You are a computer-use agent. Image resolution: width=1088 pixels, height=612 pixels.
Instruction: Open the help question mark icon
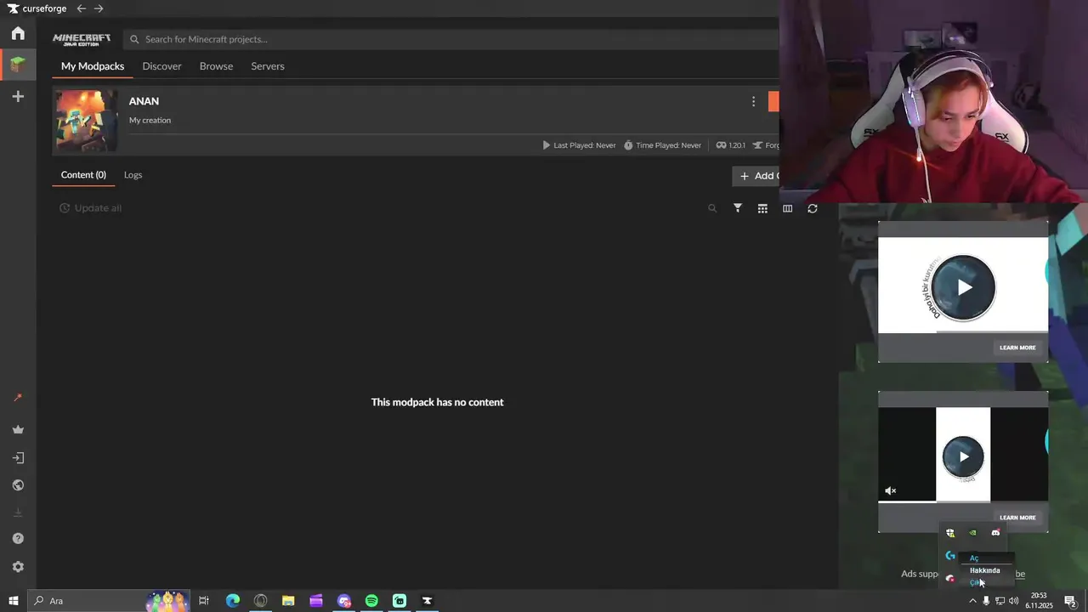click(18, 539)
